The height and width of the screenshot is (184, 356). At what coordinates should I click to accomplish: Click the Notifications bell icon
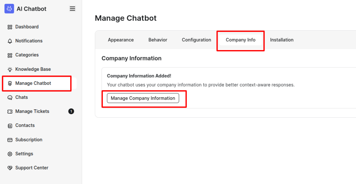(10, 41)
